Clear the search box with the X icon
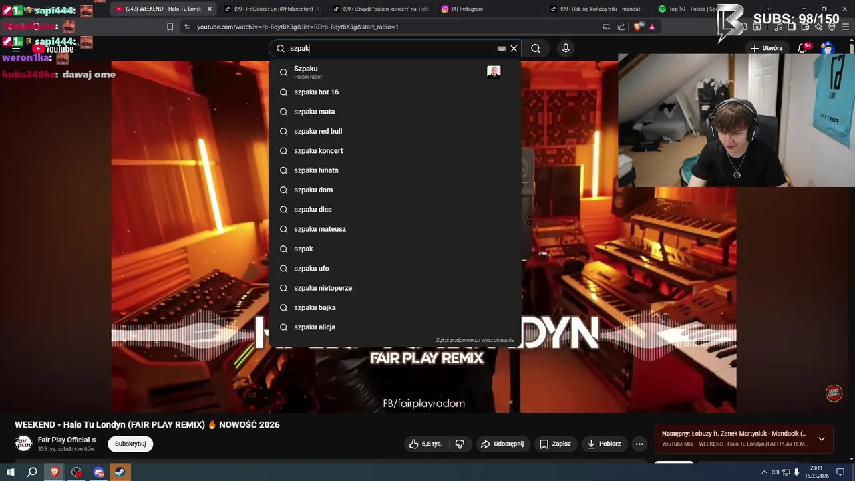Viewport: 855px width, 481px height. 514,48
